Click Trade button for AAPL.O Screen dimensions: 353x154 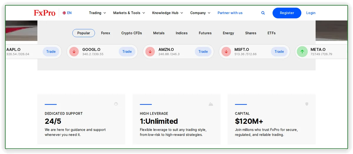coord(51,52)
